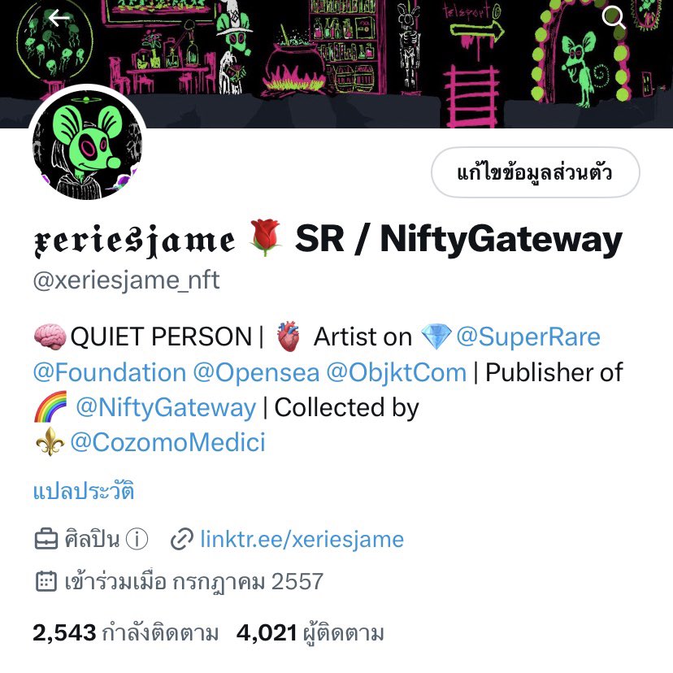Open the @CozomoMedici mention
The height and width of the screenshot is (673, 673).
point(167,442)
